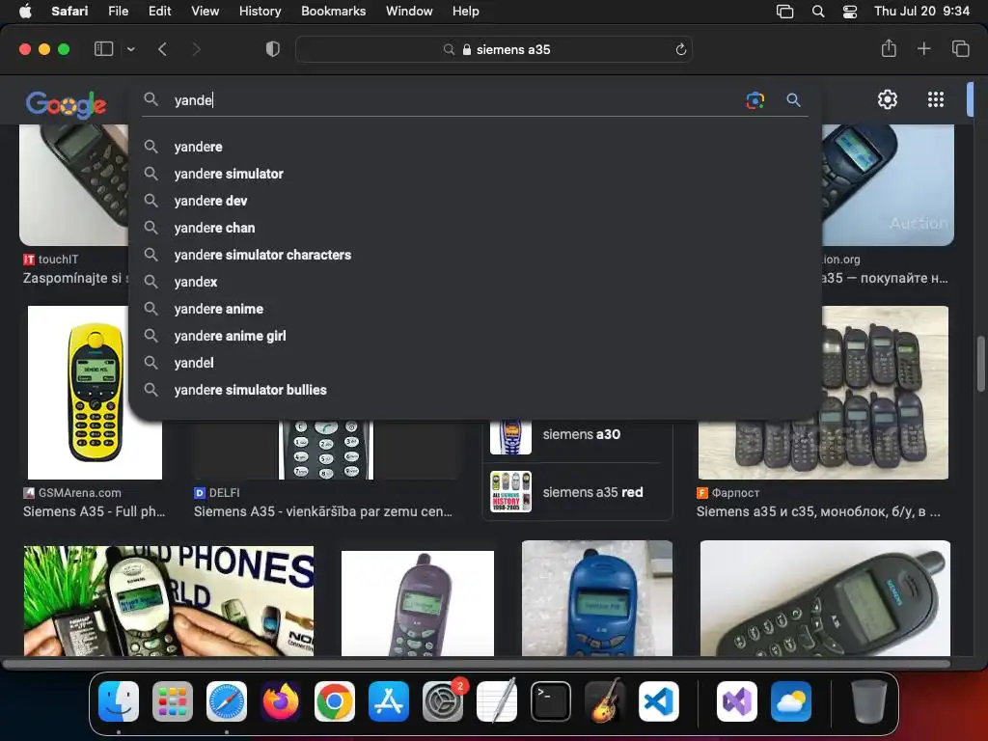Select the "yandere" suggestion
Screen dimensions: 988x741
click(476, 147)
